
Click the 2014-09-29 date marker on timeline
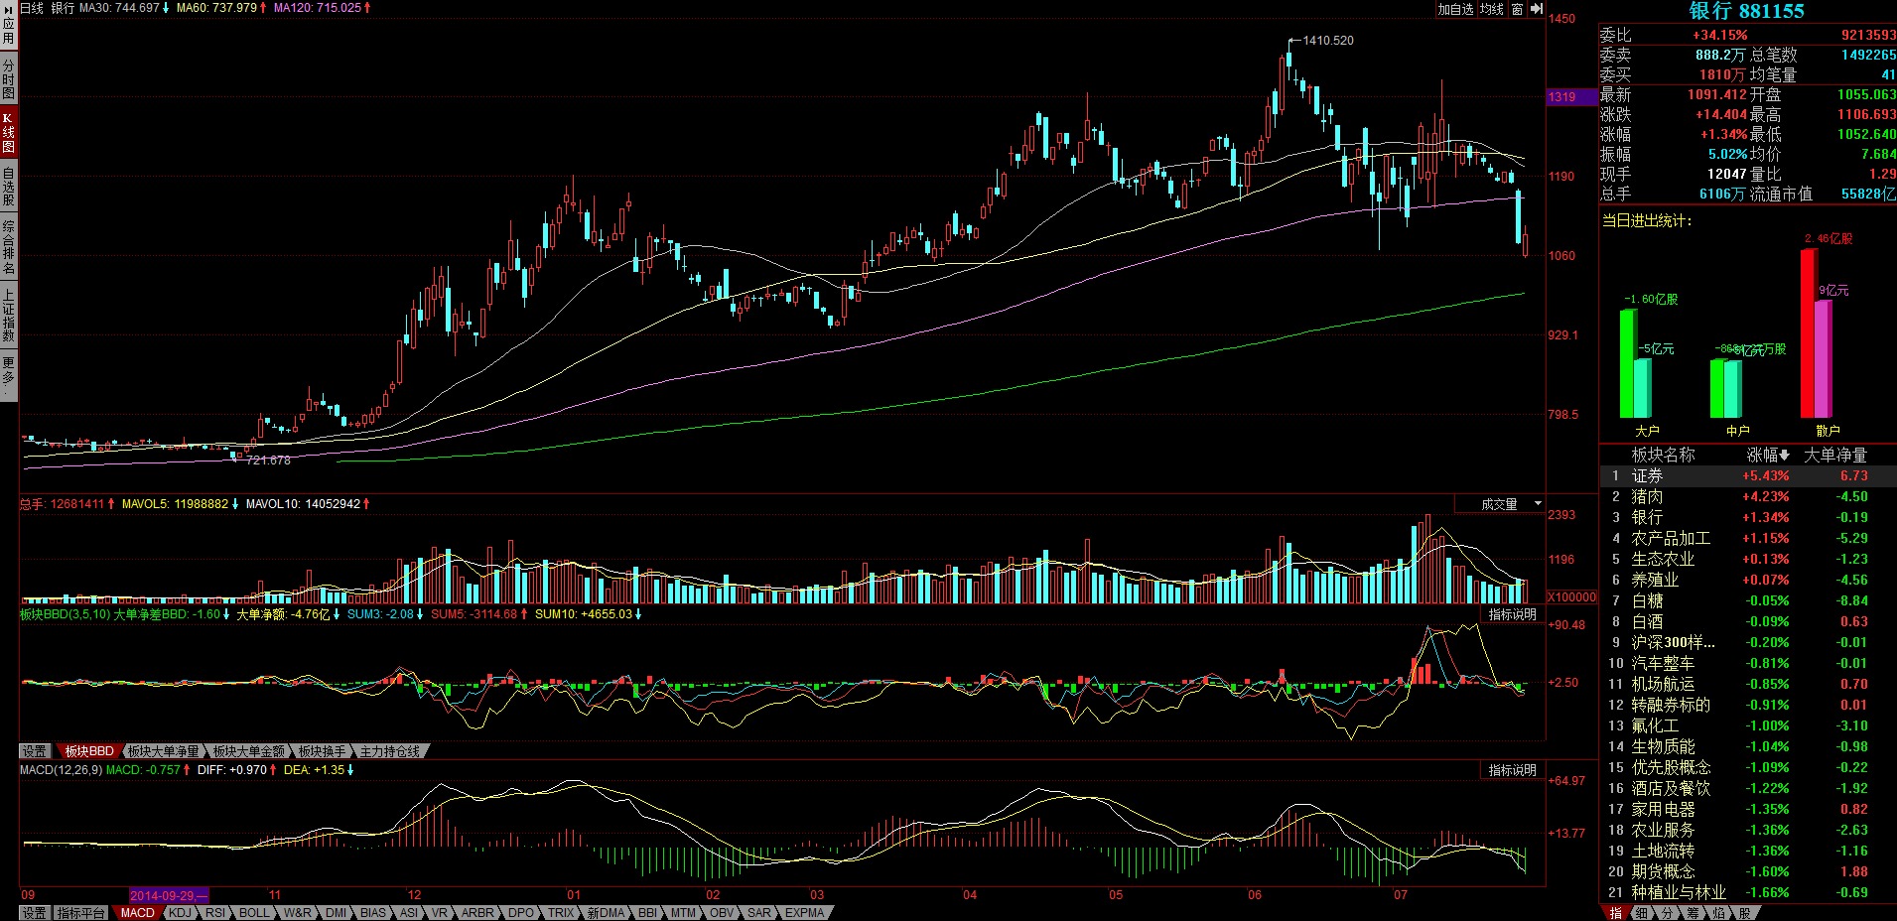[169, 895]
